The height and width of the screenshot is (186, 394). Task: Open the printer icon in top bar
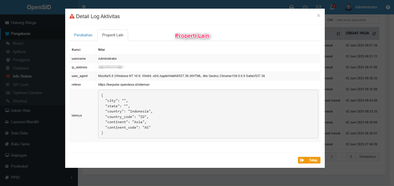[292, 7]
